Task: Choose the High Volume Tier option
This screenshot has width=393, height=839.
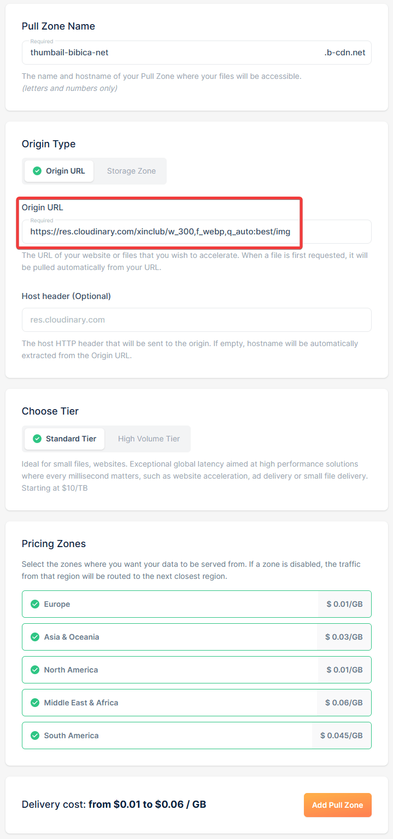Action: [149, 439]
